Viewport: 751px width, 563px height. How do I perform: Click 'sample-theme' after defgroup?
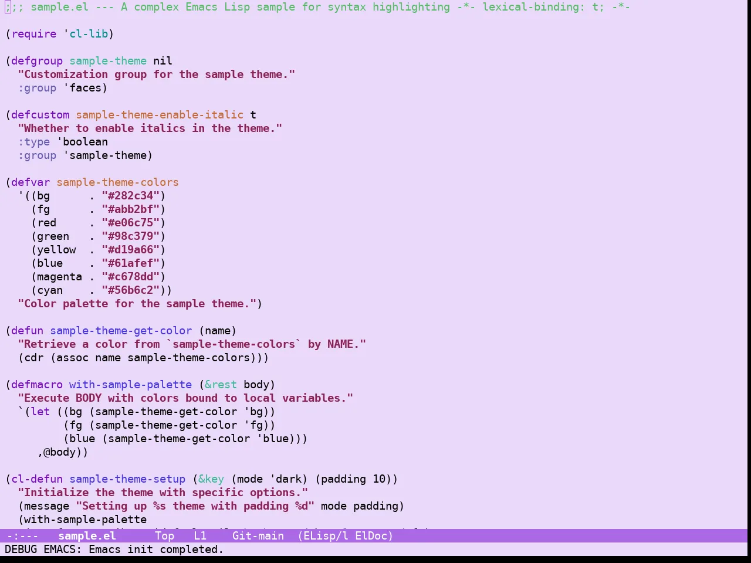pos(108,61)
